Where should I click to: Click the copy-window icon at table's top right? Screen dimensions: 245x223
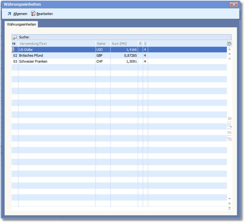[229, 44]
